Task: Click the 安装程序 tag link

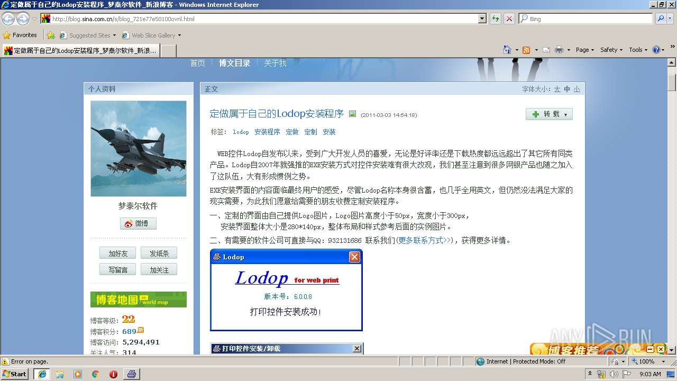Action: 267,132
